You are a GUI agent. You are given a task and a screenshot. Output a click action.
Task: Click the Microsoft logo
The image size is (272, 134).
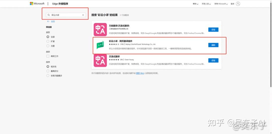pos(37,4)
